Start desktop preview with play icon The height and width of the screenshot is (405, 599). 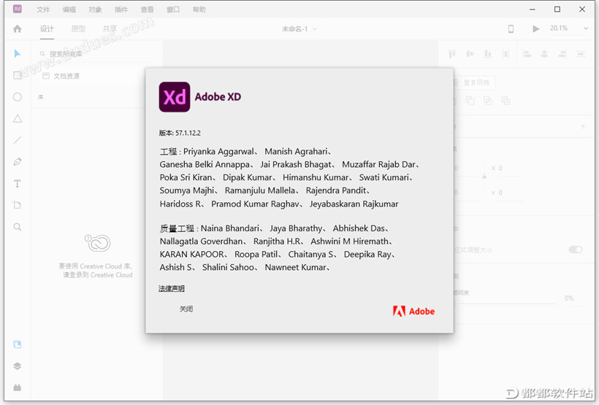coord(536,28)
